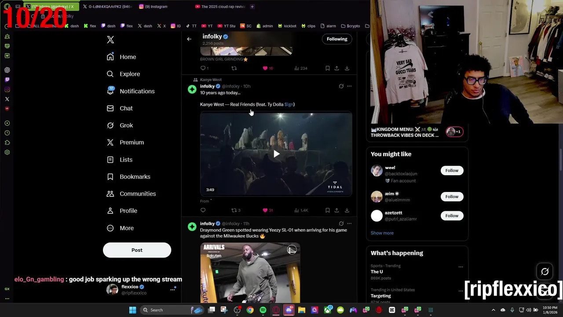Image resolution: width=563 pixels, height=317 pixels.
Task: Open the $ign hashtag link
Action: coord(289,104)
